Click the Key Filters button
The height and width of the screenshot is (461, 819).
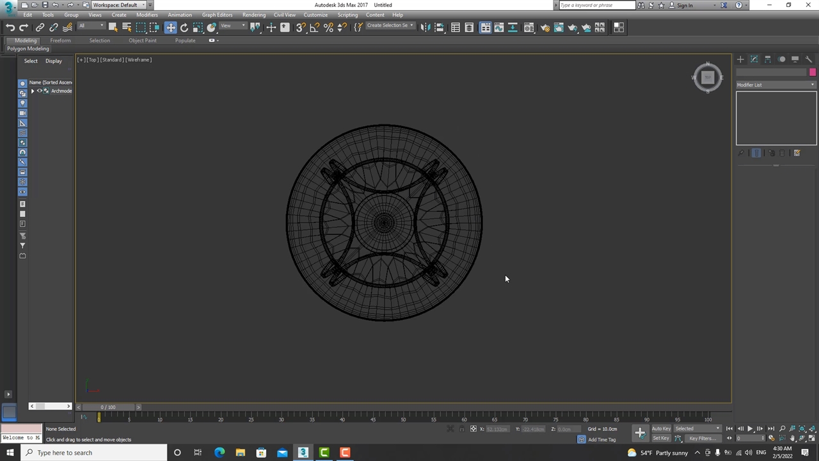point(702,439)
